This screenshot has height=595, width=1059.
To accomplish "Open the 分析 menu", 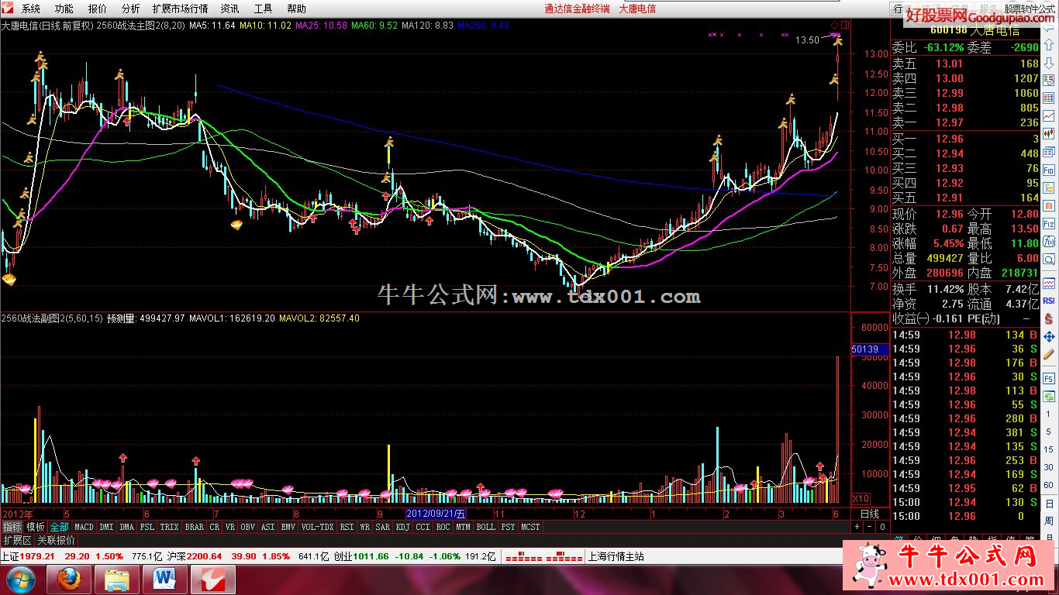I will (x=131, y=9).
